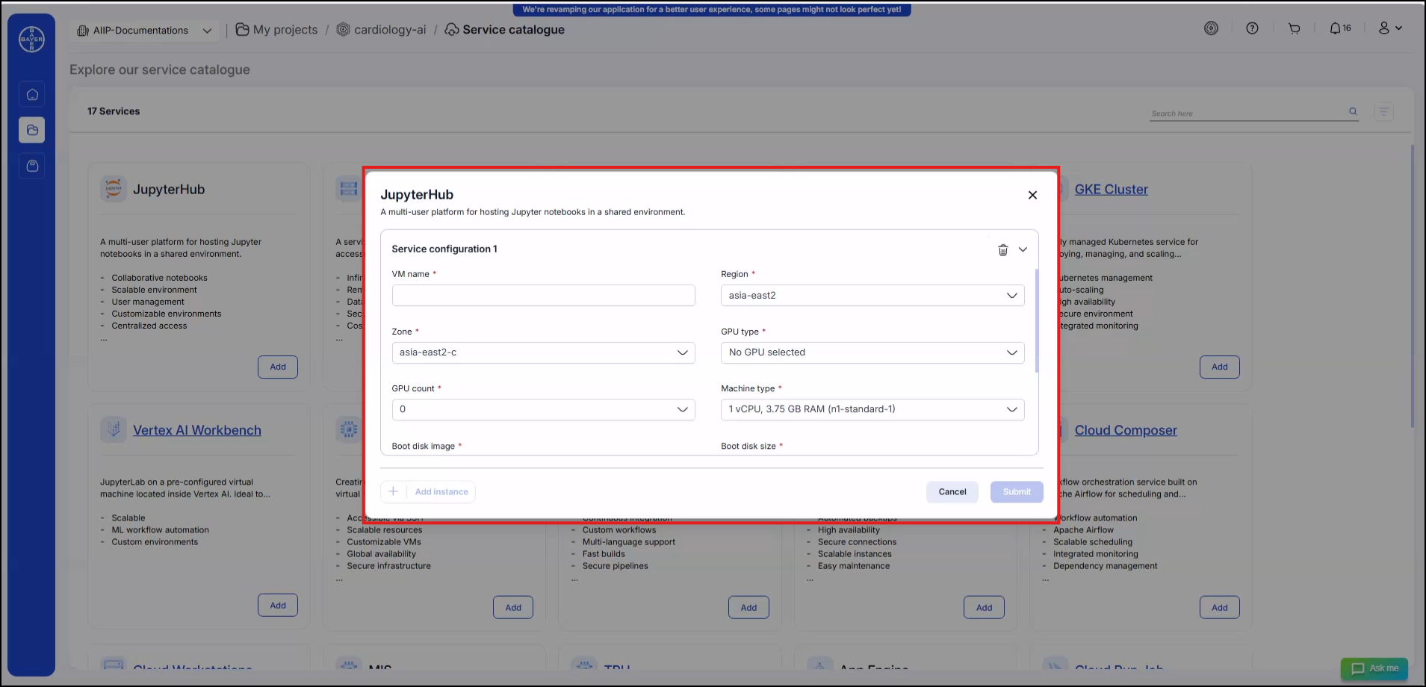
Task: Cancel the JupyterHub dialog
Action: (x=952, y=491)
